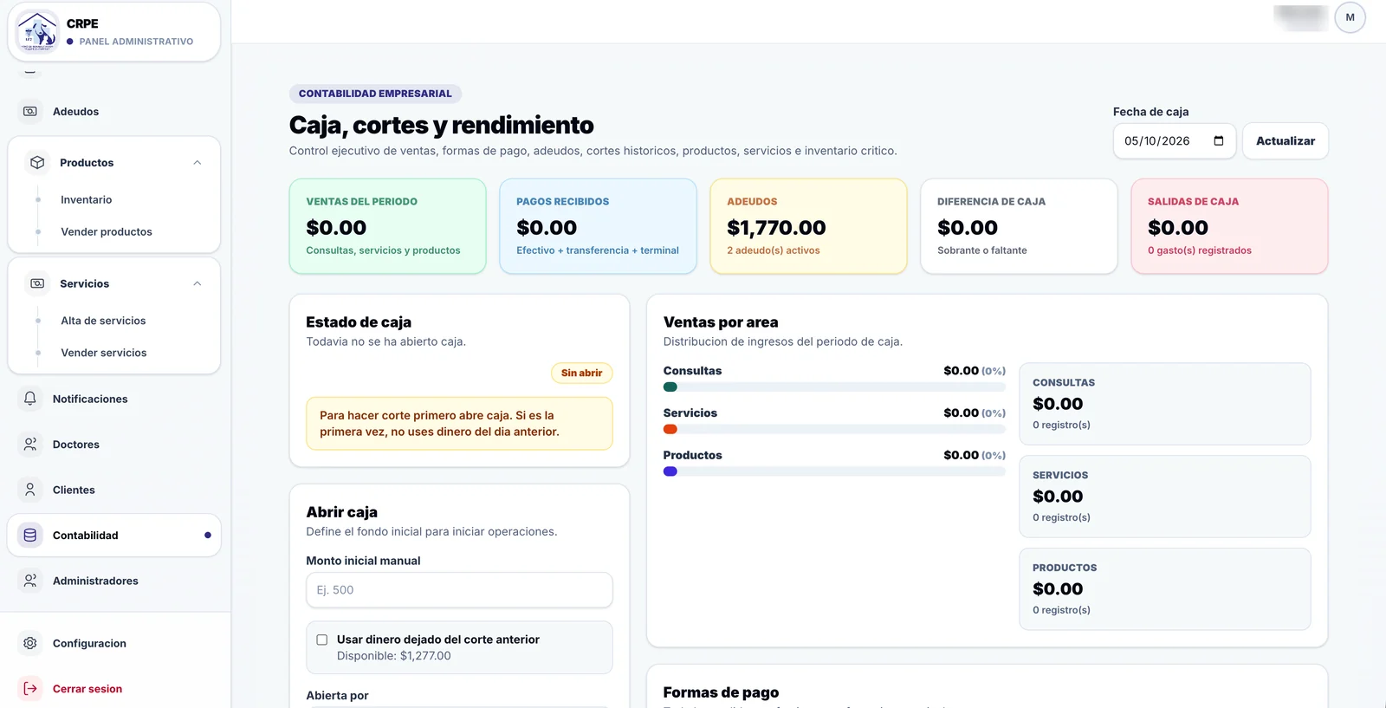Screen dimensions: 1386x708
Task: Click the text '2 adeudo(s) activos'
Action: tap(773, 250)
